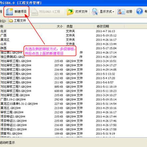Select file 广西5.19-2.GBQSH4
147x147 pixels.
13,100
